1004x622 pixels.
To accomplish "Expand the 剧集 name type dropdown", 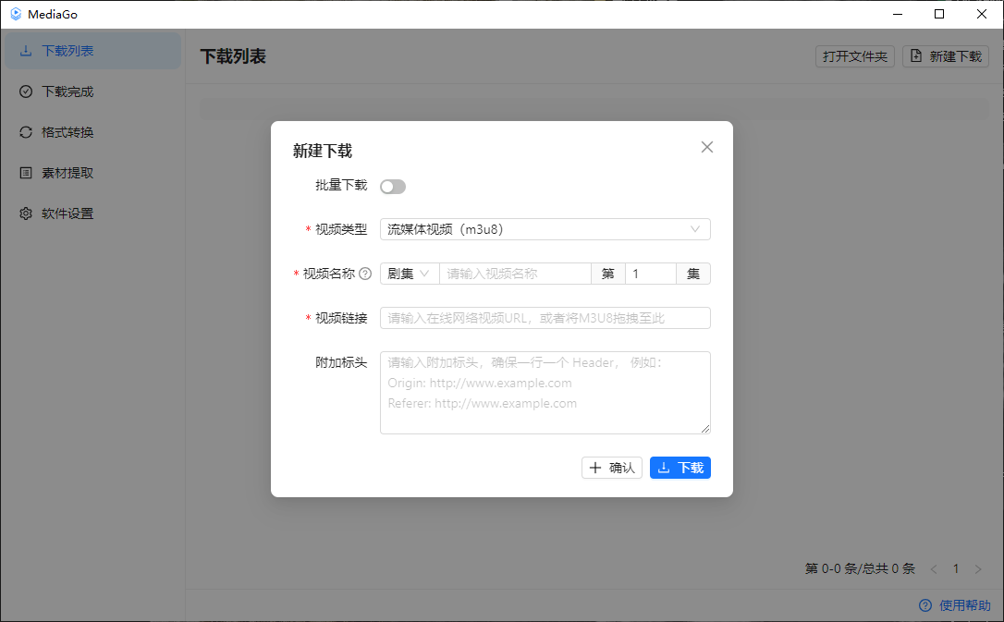I will [x=408, y=274].
